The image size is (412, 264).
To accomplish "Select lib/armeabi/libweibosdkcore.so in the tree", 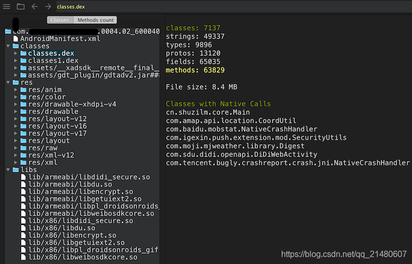I will click(x=91, y=213).
